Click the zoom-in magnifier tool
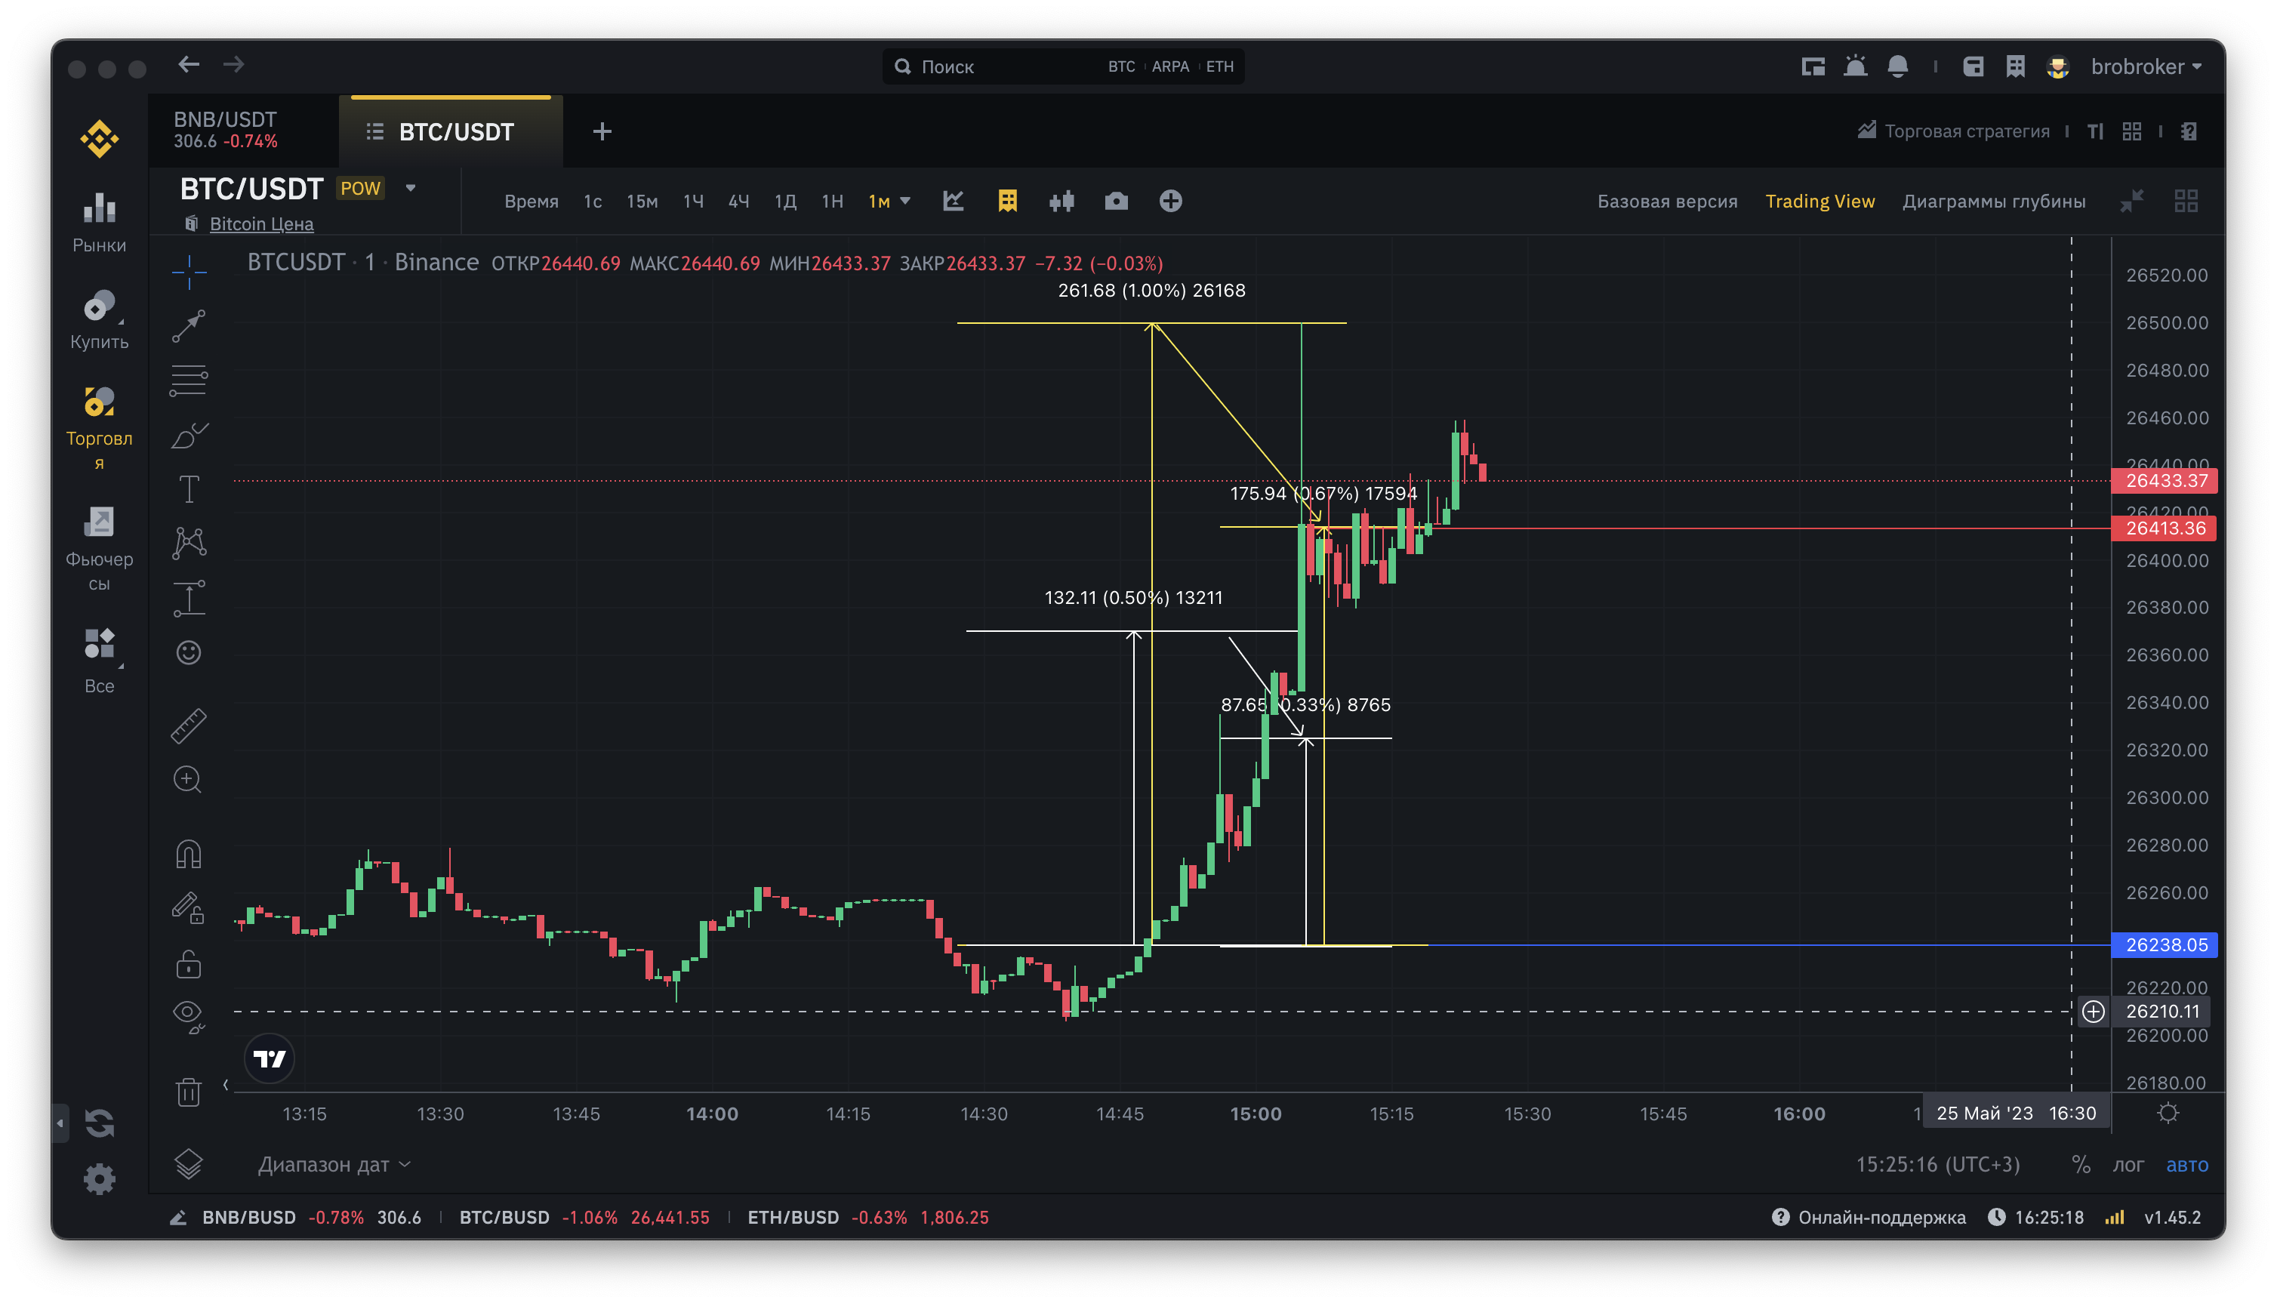The width and height of the screenshot is (2277, 1303). 187,780
